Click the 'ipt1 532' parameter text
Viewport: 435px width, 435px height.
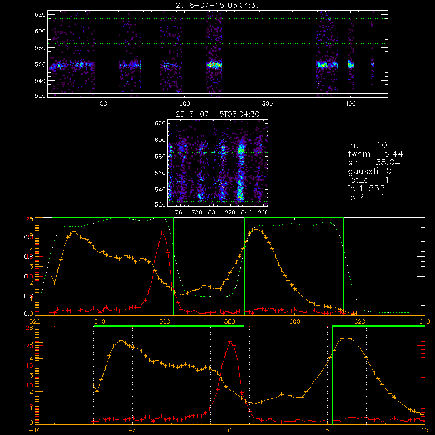366,189
